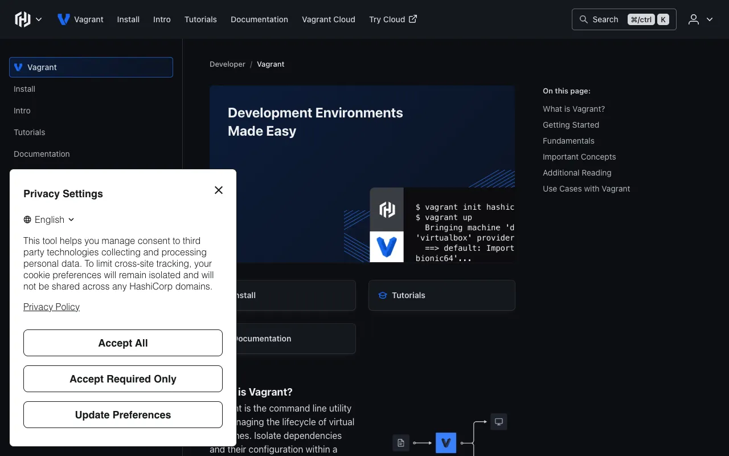729x456 pixels.
Task: Click the graduation cap icon on the Tutorials button
Action: click(x=382, y=295)
